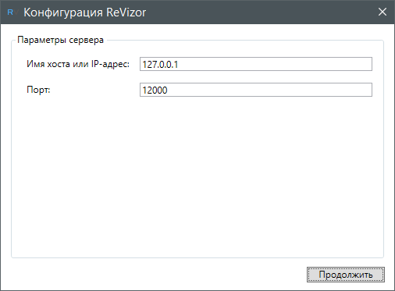
Task: Click the 'Порт:' label
Action: click(38, 90)
